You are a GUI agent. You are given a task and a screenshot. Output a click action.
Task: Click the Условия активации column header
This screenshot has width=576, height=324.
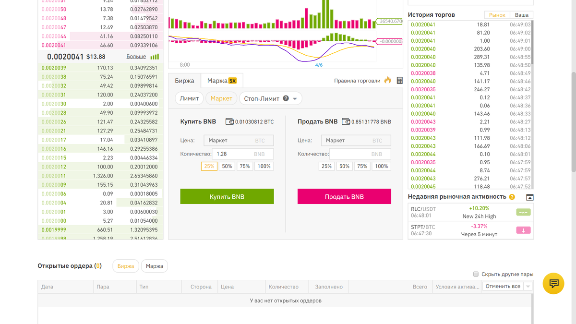(457, 287)
